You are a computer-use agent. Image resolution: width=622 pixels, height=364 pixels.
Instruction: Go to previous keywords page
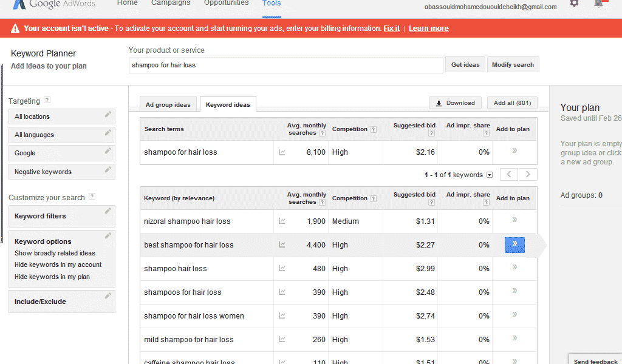(x=508, y=174)
